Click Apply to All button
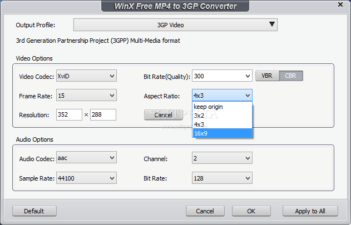The height and width of the screenshot is (225, 351). pos(310,211)
